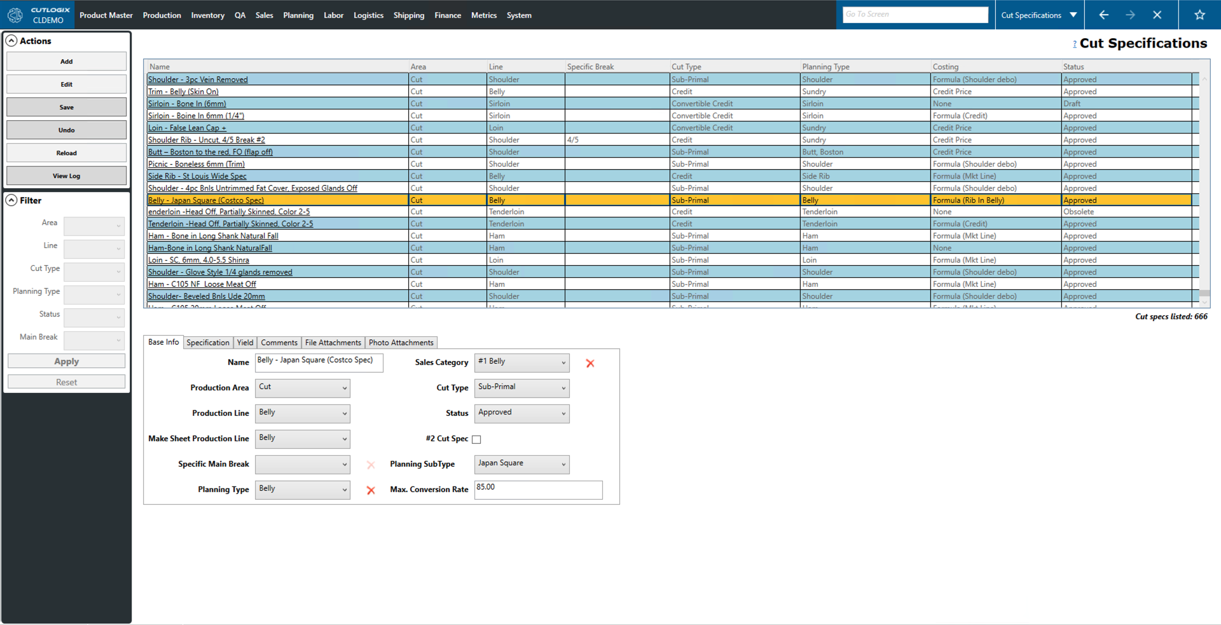The image size is (1221, 625).
Task: Switch to the Yield tab
Action: pos(245,343)
